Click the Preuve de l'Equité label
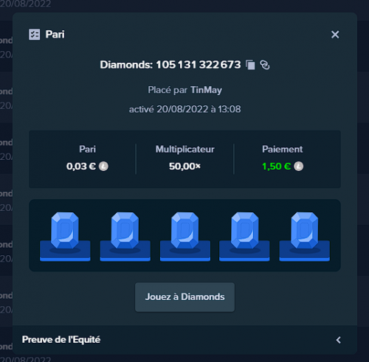 [x=61, y=340]
